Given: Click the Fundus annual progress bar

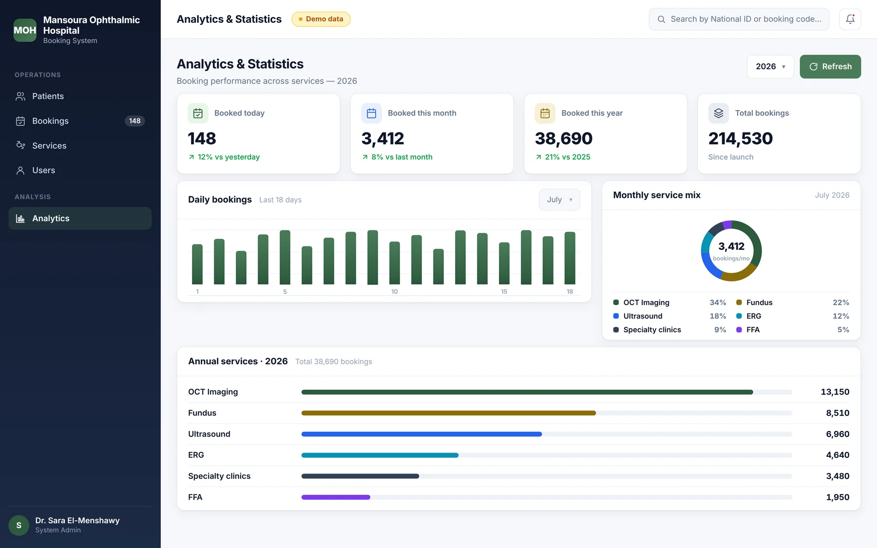Looking at the screenshot, I should 547,413.
